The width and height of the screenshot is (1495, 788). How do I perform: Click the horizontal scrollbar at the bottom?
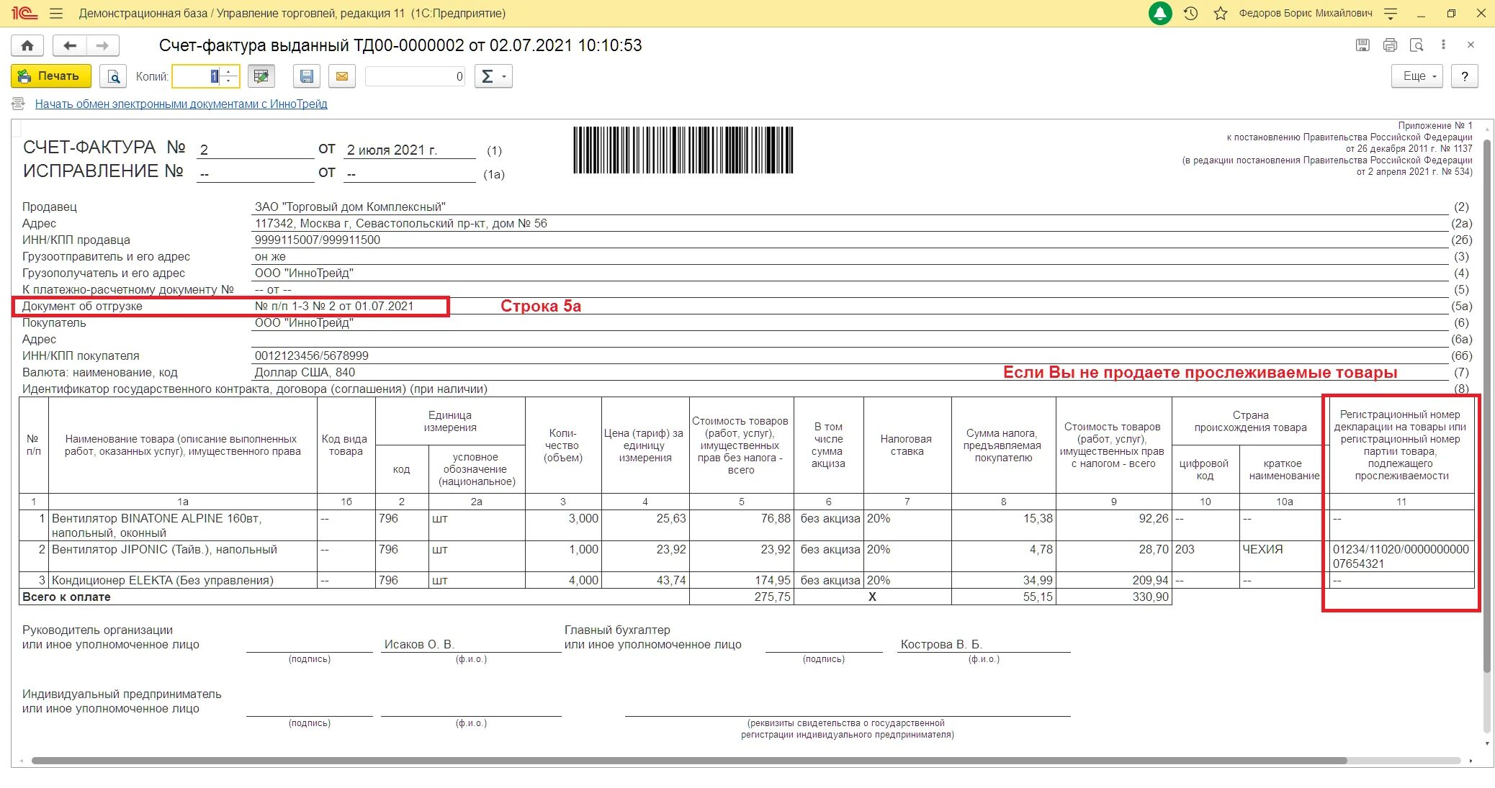(688, 761)
